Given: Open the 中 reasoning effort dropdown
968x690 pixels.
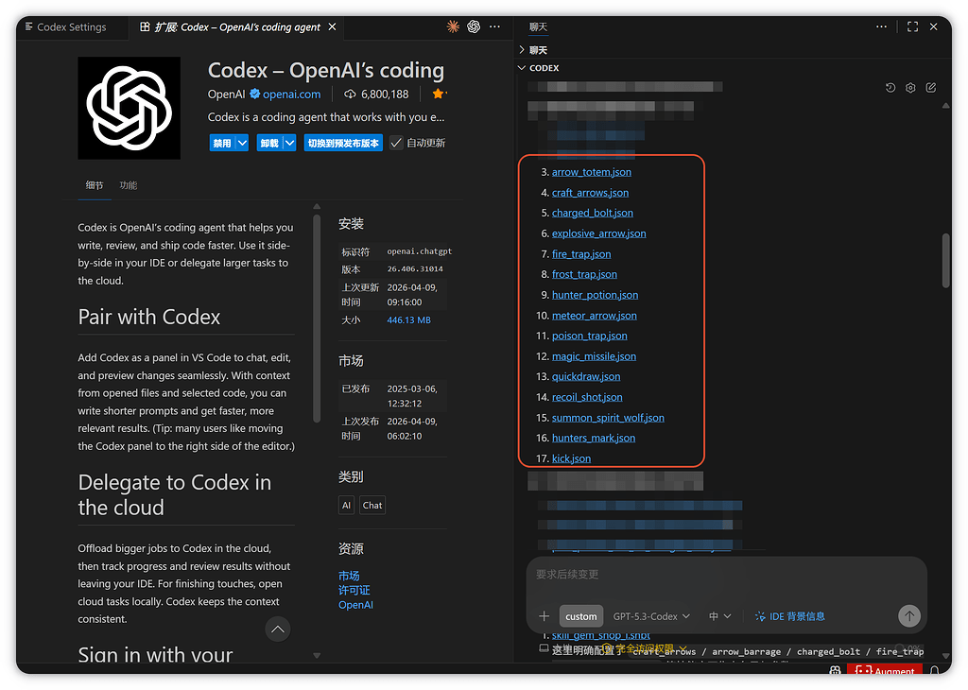Looking at the screenshot, I should click(x=719, y=616).
